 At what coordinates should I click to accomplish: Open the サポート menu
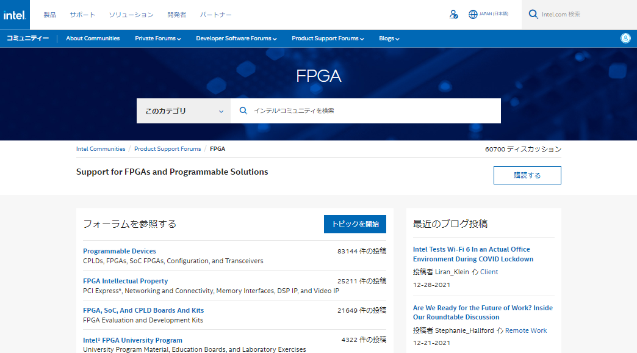(82, 15)
